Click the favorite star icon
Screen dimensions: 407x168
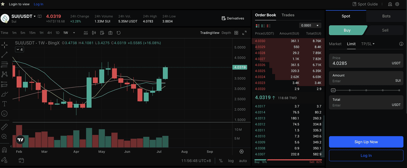[x=3, y=4]
